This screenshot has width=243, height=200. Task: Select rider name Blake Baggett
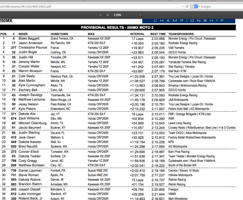[29, 38]
